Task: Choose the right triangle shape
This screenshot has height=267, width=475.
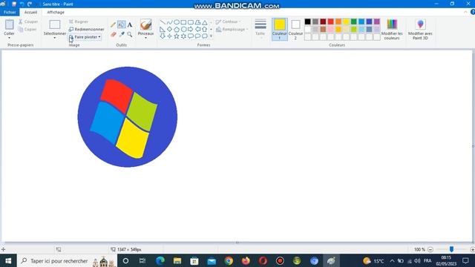Action: tap(163, 30)
